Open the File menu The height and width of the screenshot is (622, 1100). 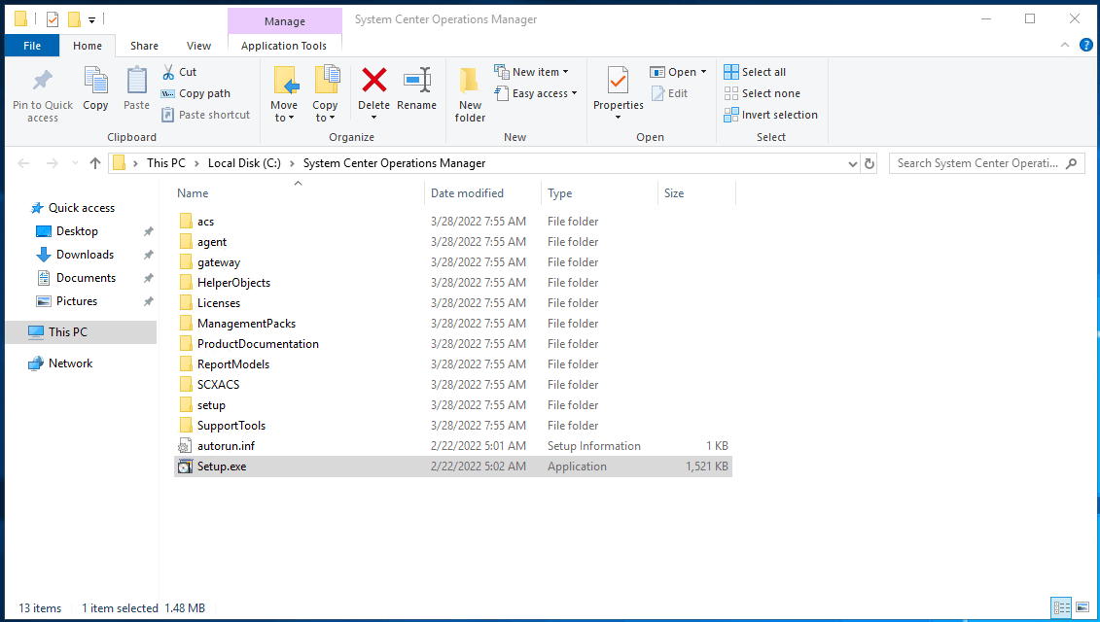coord(32,45)
